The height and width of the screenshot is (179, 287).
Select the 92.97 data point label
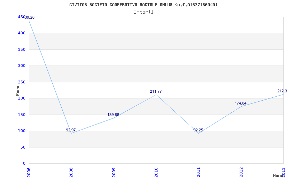71,130
